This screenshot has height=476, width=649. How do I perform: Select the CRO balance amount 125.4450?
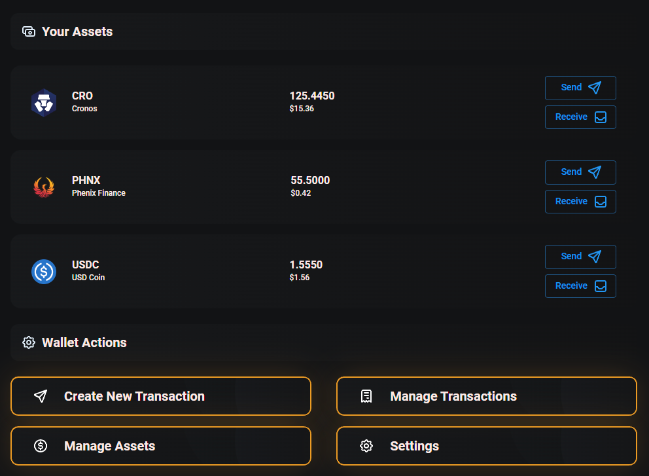(x=312, y=96)
